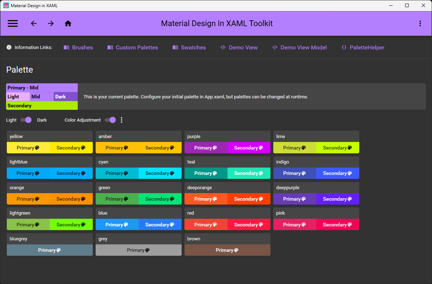Screen dimensions: 432x284
Task: Go forward with the right arrow icon
Action: [x=51, y=24]
